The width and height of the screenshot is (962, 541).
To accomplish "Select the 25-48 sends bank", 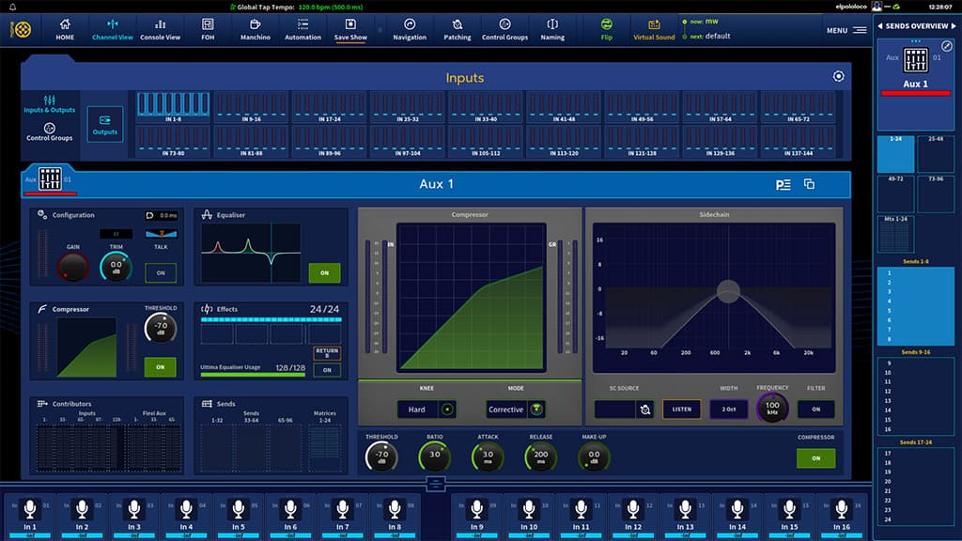I will pyautogui.click(x=936, y=153).
